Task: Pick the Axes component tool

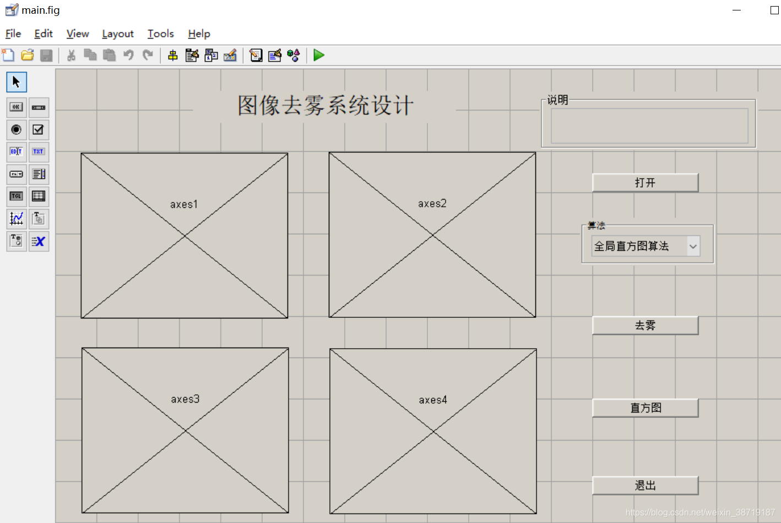Action: [x=17, y=219]
